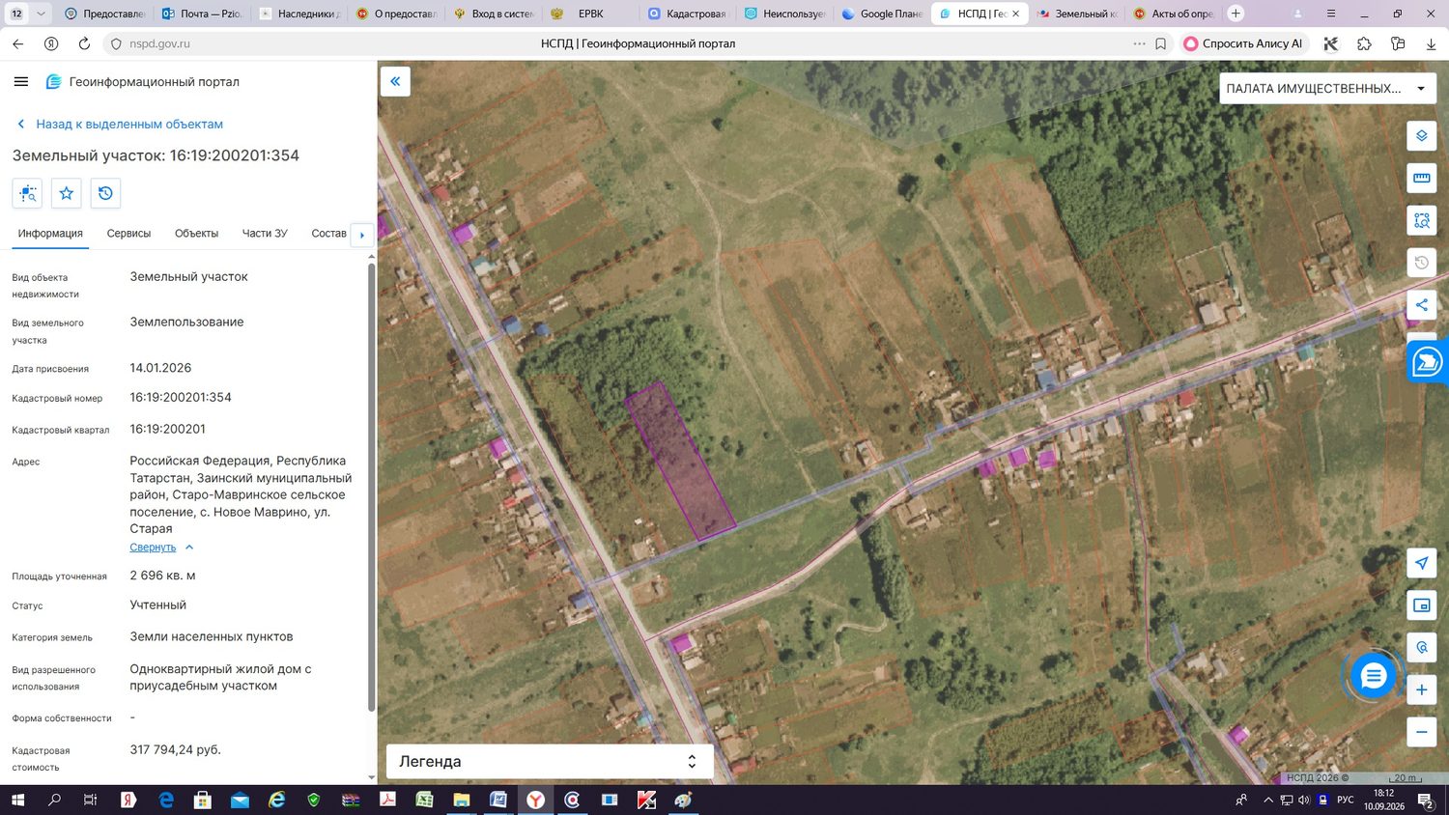
Task: Open the hamburger menu beside Геоинформационный портал
Action: click(21, 82)
